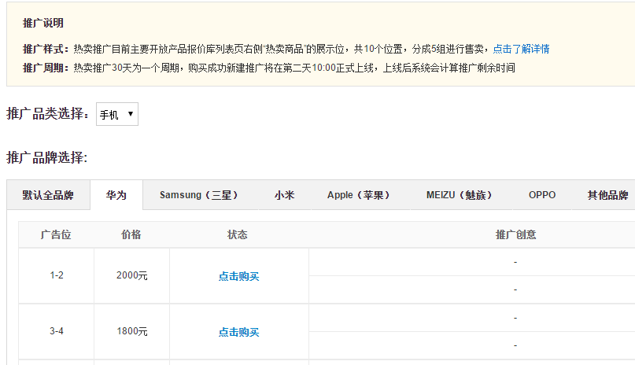This screenshot has width=635, height=365.
Task: Select the 1800元 price cell
Action: tap(131, 331)
